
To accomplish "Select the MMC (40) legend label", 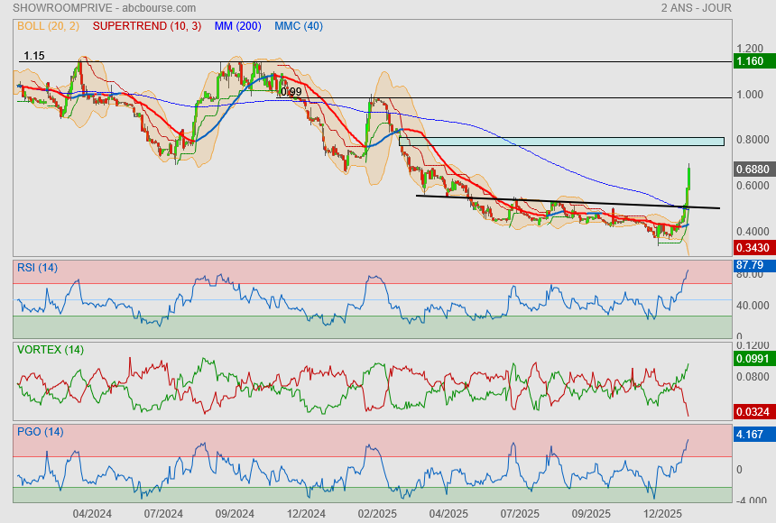I will click(x=299, y=26).
